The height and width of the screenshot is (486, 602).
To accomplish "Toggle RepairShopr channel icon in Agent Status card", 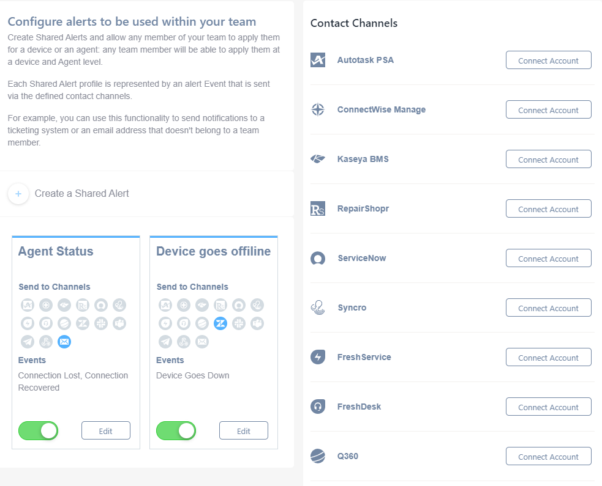I will point(83,305).
